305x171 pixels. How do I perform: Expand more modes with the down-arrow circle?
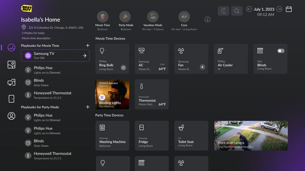click(207, 19)
